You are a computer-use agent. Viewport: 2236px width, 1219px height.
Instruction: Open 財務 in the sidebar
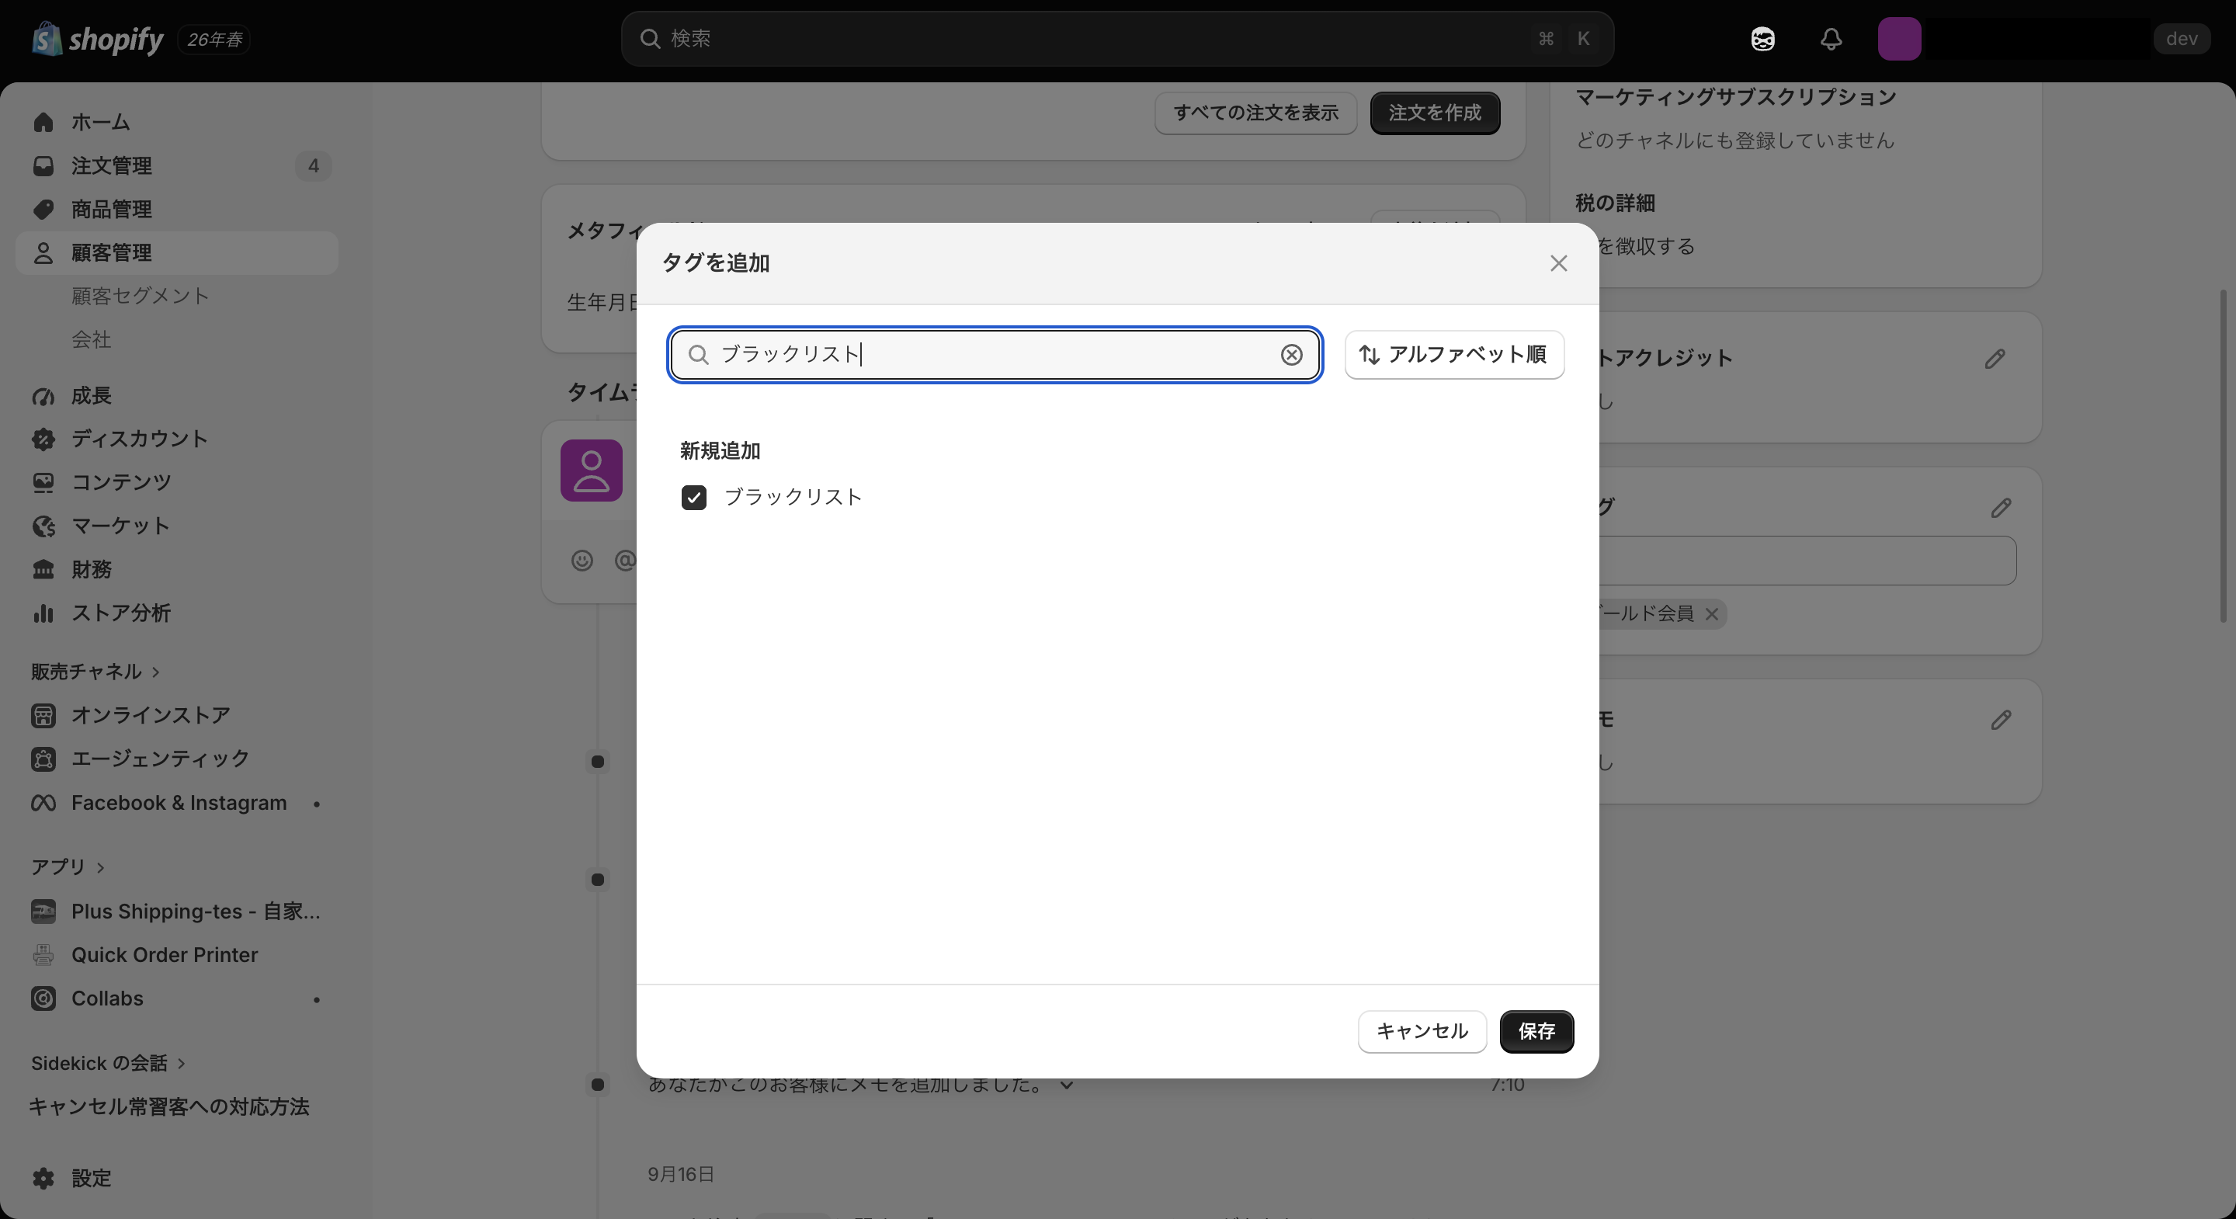176,570
